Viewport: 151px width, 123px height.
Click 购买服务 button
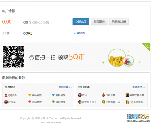pyautogui.click(x=99, y=22)
